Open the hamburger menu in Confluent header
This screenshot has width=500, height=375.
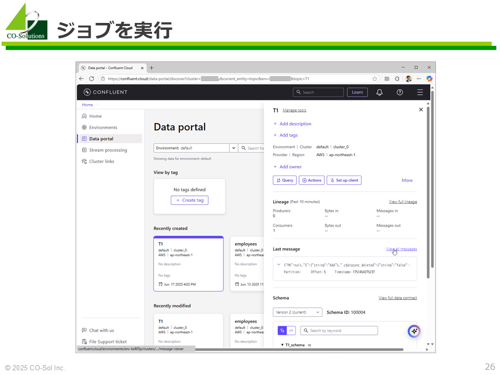coord(420,93)
